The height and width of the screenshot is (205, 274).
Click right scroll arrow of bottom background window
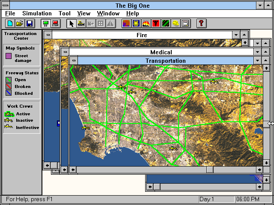tap(259, 187)
